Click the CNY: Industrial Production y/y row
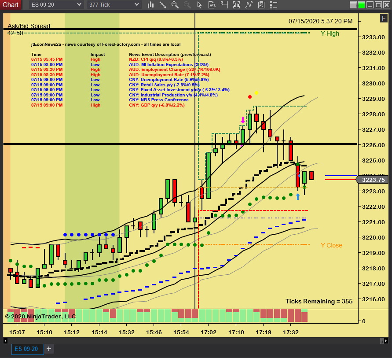 click(x=173, y=95)
